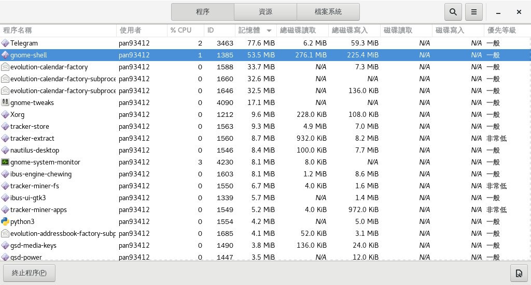
Task: Close the system monitor window
Action: coord(519,12)
